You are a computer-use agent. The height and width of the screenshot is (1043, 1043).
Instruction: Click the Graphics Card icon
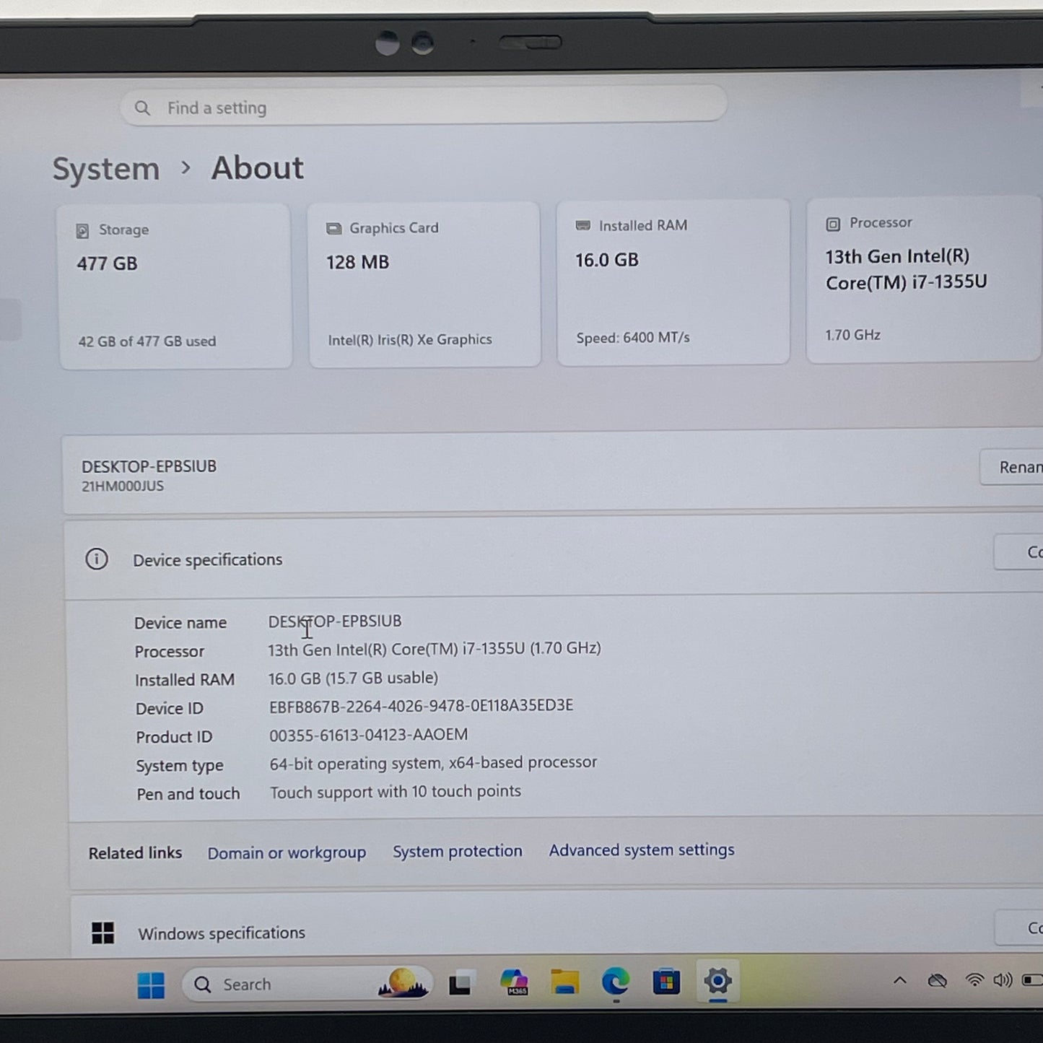[x=333, y=229]
